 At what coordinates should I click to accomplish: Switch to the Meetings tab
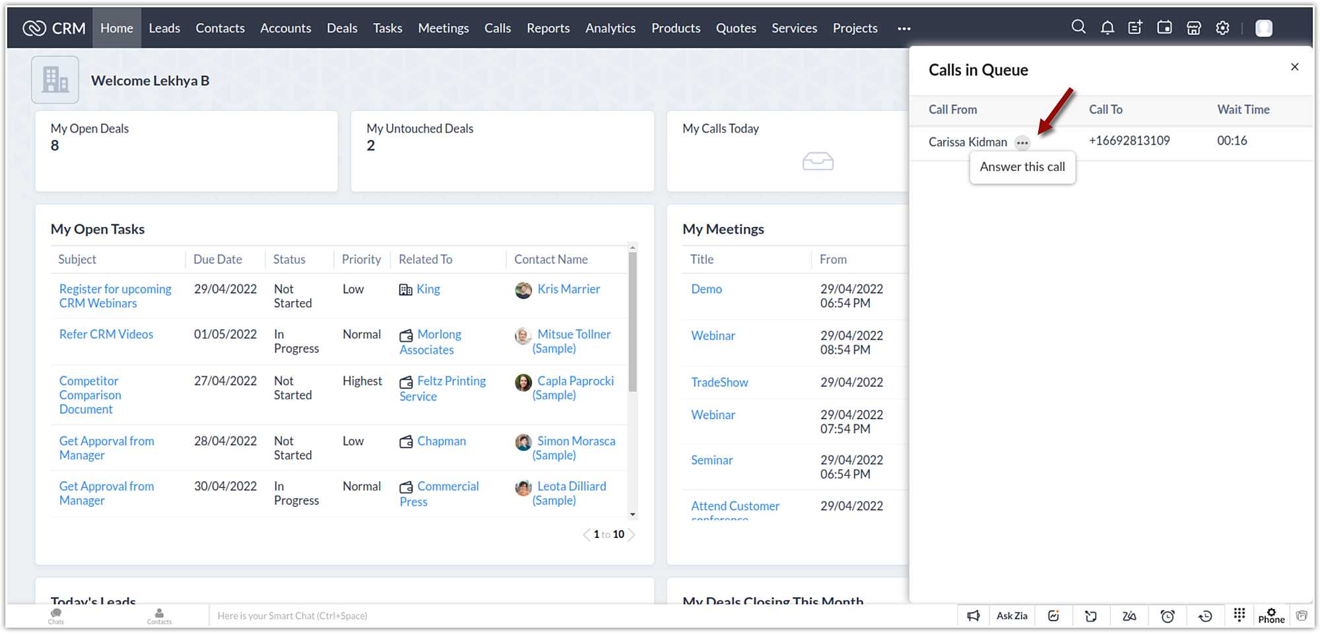(444, 28)
